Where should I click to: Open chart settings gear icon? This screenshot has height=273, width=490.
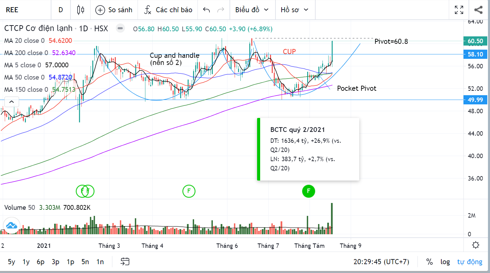coord(476,245)
